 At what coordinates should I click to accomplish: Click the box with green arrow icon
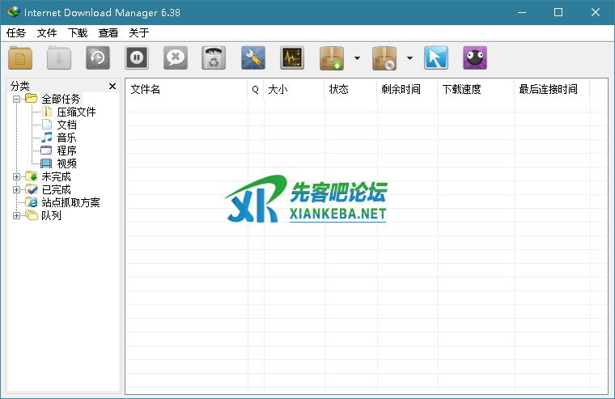click(x=333, y=58)
